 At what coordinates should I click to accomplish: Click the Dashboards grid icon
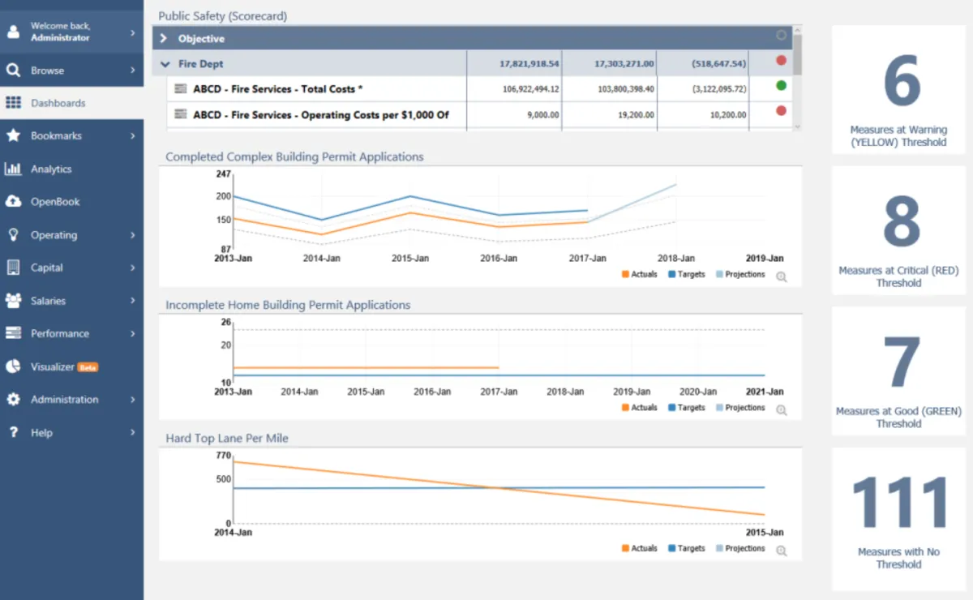tap(13, 103)
